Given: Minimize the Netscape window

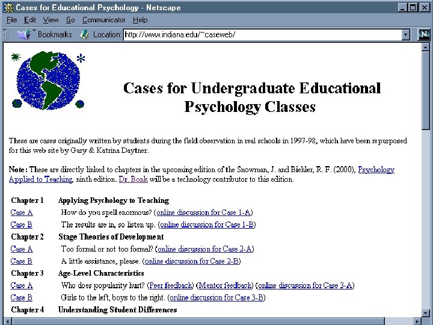Looking at the screenshot, I should tap(402, 7).
